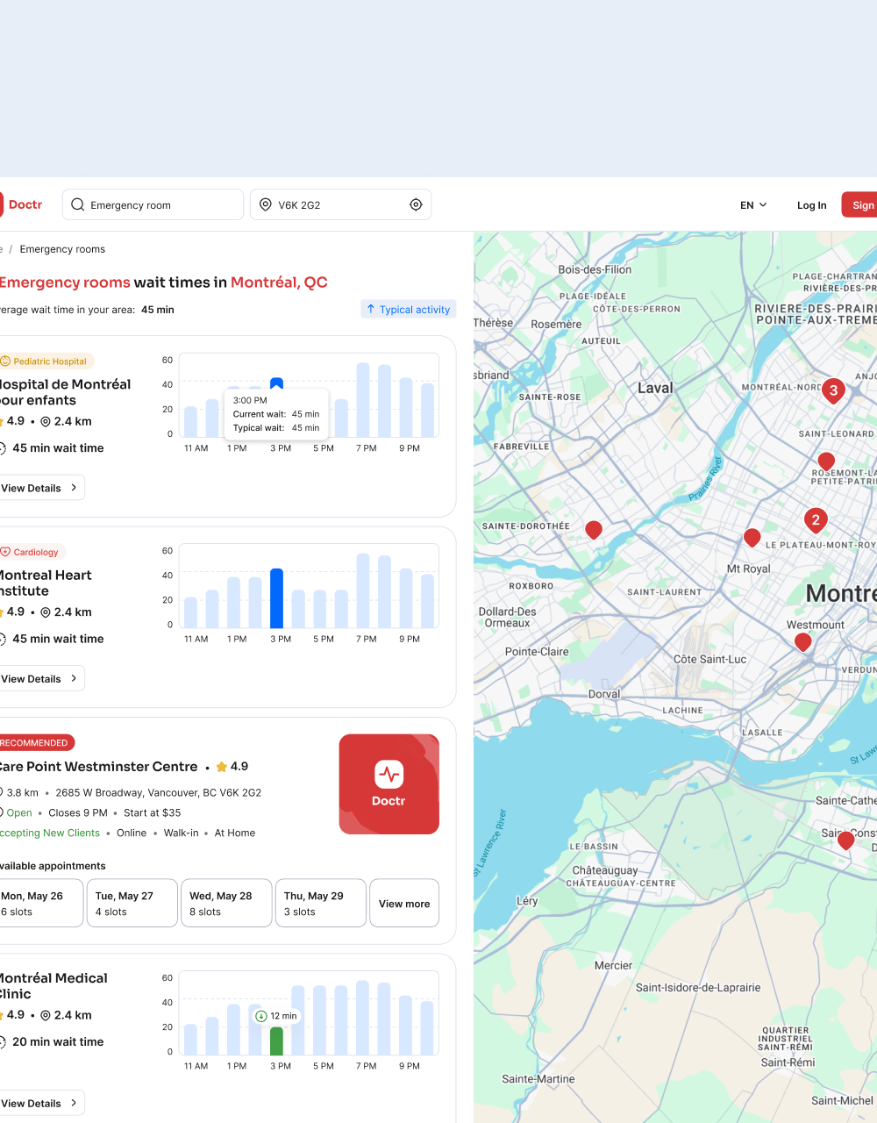Click star rating of Care Point Westminster
Image resolution: width=877 pixels, height=1123 pixels.
pyautogui.click(x=232, y=766)
